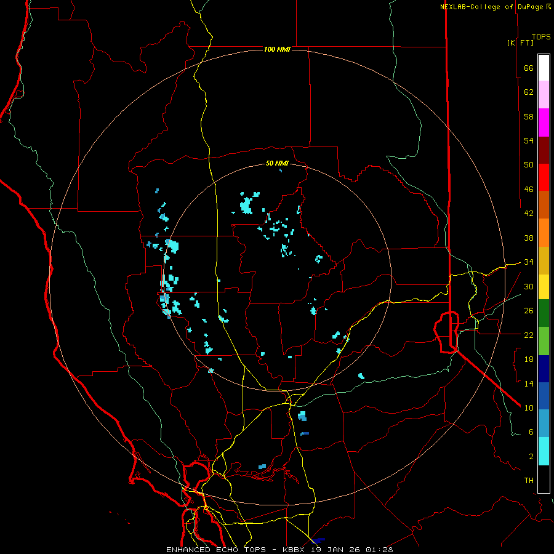Image resolution: width=554 pixels, height=554 pixels.
Task: Click the 50 NMI range ring label
Action: 277,163
